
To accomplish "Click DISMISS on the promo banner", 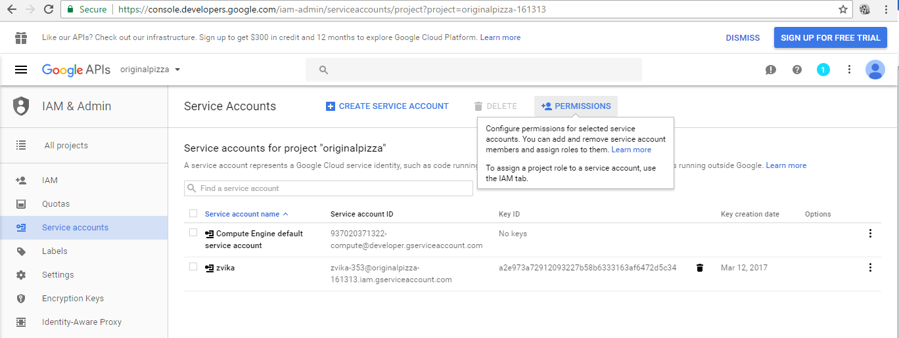I will [743, 38].
